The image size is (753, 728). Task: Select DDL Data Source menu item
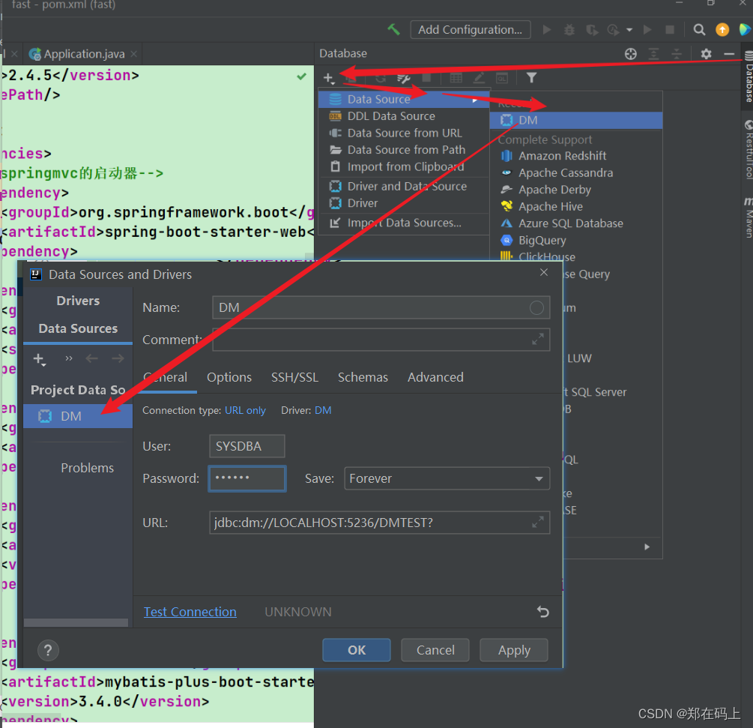tap(403, 116)
